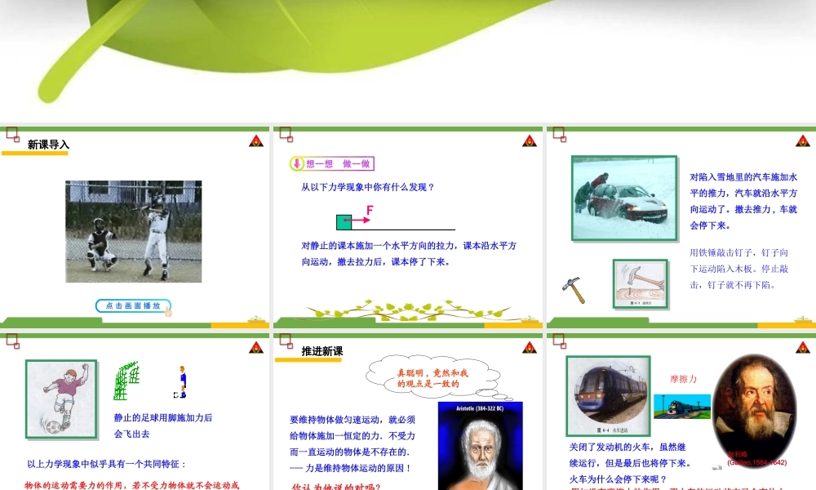Image resolution: width=816 pixels, height=490 pixels.
Task: Click the square corner icon on the soccer slide
Action: coord(12,341)
